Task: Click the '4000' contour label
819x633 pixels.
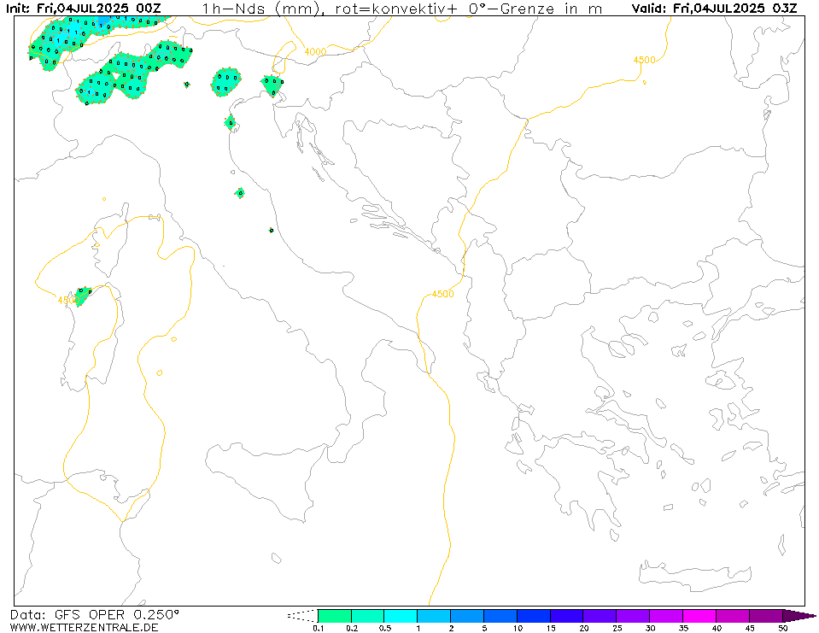Action: tap(315, 52)
